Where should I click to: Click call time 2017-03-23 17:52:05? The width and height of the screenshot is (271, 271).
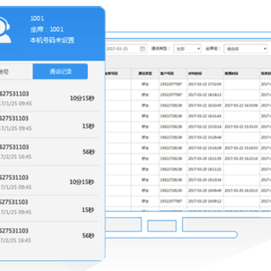click(205, 84)
